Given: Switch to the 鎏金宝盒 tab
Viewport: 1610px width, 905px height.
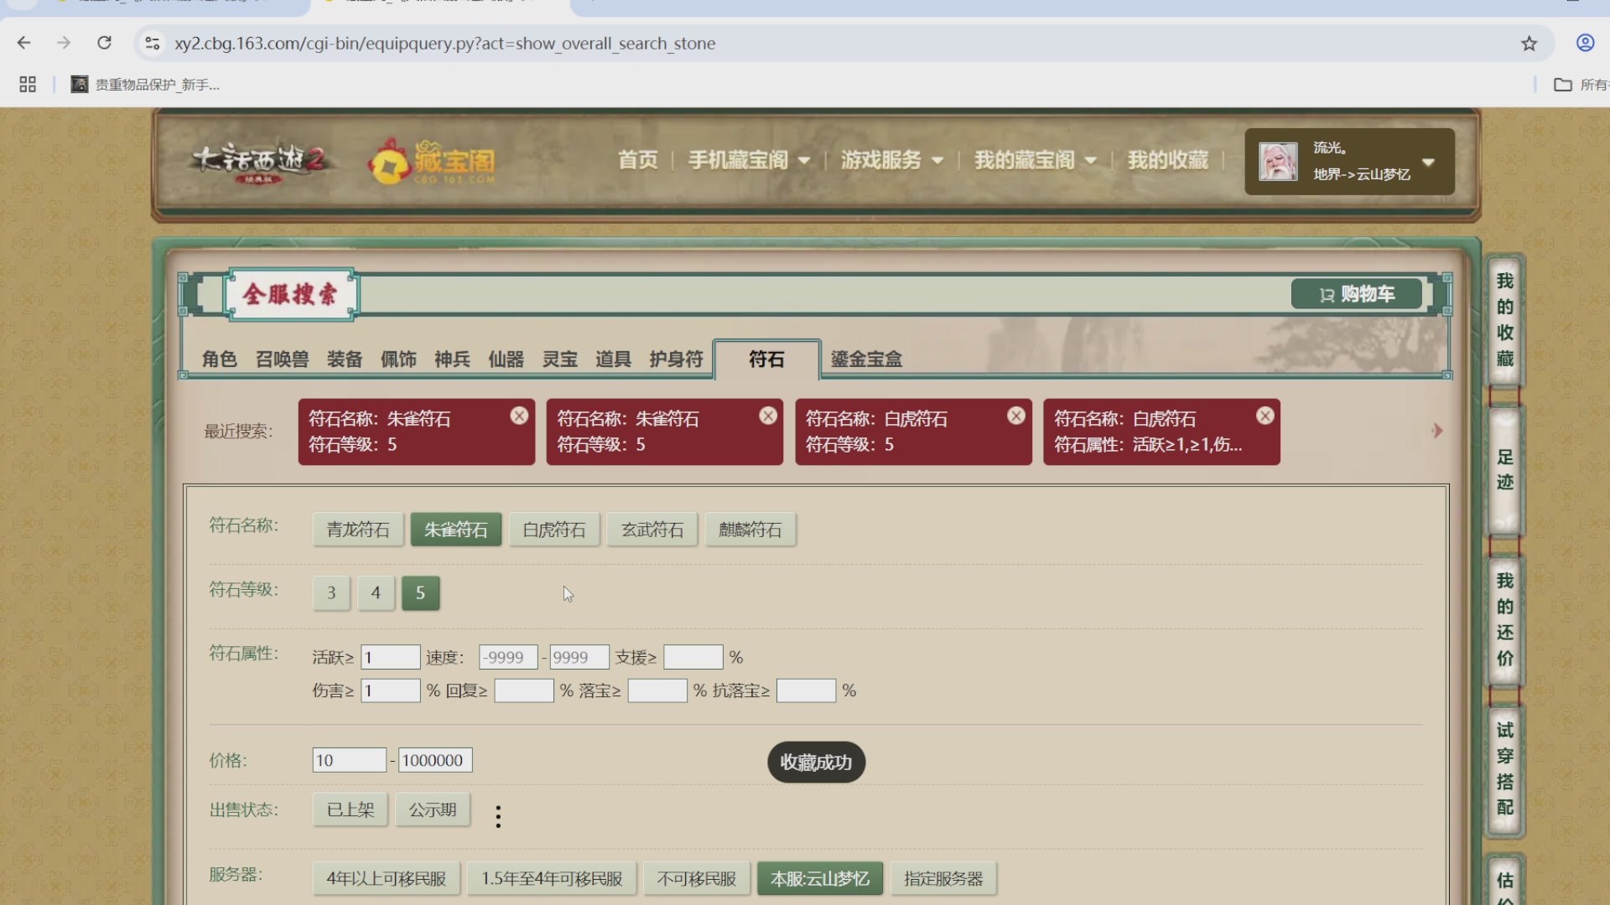Looking at the screenshot, I should 866,359.
